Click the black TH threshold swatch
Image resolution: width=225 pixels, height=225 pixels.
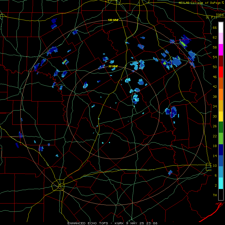[221, 194]
